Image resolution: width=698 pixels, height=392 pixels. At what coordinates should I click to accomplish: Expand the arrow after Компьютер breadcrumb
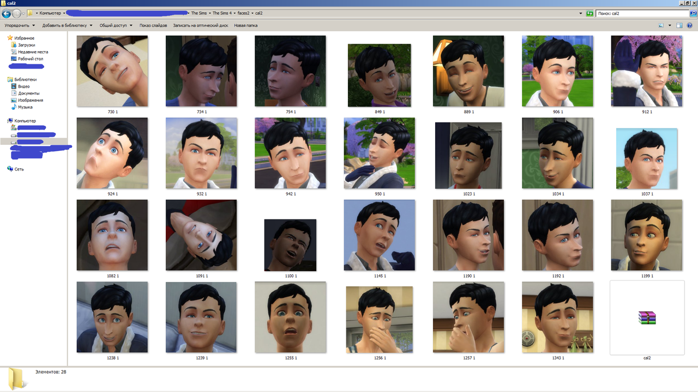click(x=64, y=13)
